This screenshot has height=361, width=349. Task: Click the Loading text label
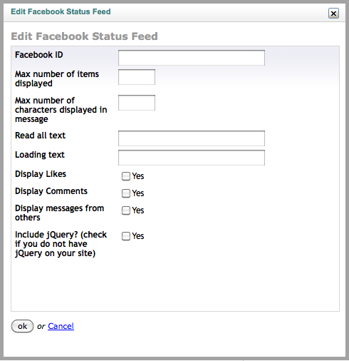(x=40, y=155)
